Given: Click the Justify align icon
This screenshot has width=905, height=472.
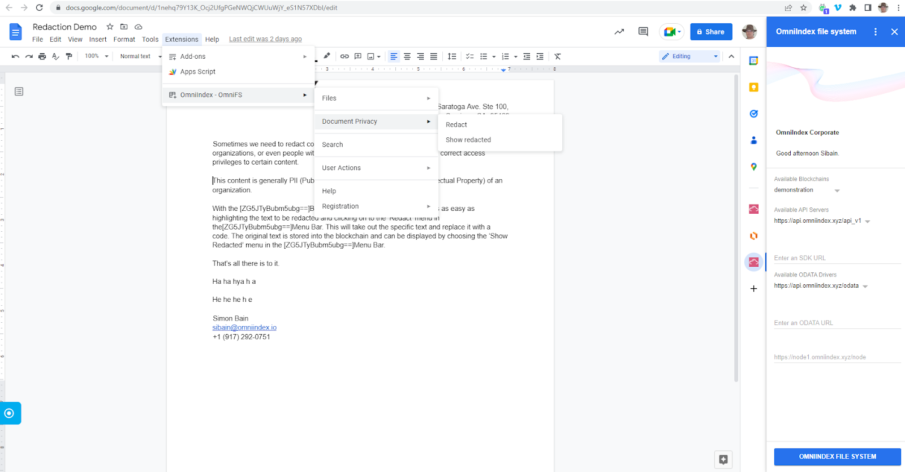Looking at the screenshot, I should pos(434,57).
